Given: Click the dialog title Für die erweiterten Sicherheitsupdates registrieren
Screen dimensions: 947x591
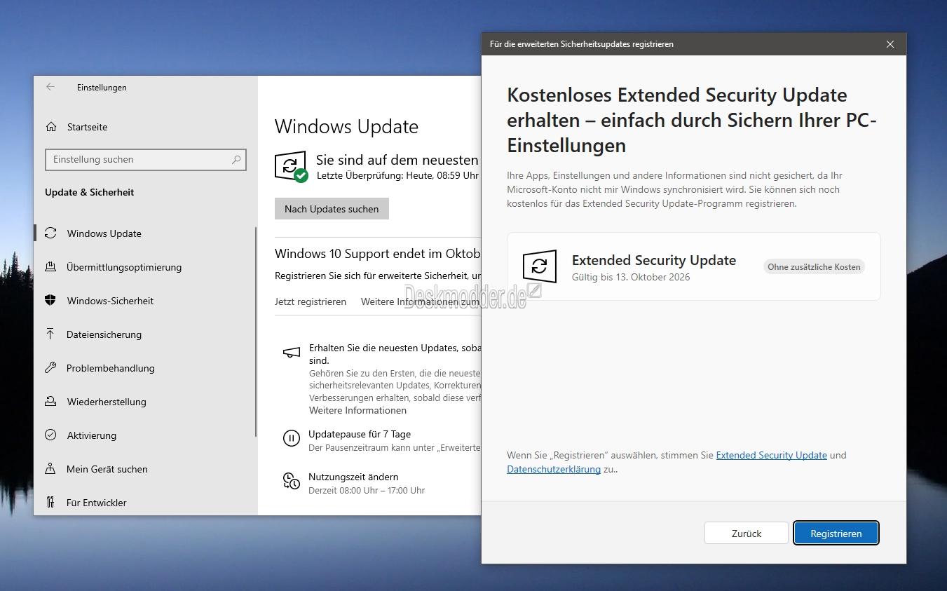Looking at the screenshot, I should pyautogui.click(x=582, y=44).
